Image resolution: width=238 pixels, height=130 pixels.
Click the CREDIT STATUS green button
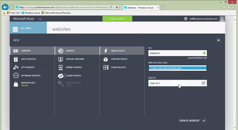[117, 19]
